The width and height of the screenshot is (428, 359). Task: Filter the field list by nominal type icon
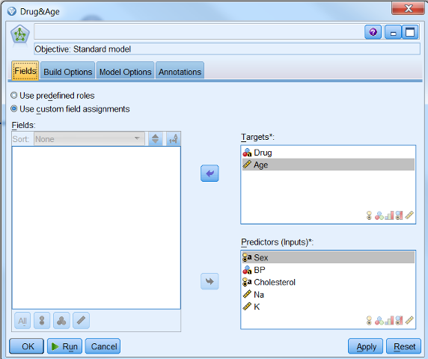pos(61,321)
